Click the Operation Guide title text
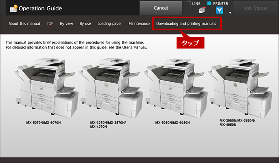This screenshot has height=163, width=279. [40, 8]
